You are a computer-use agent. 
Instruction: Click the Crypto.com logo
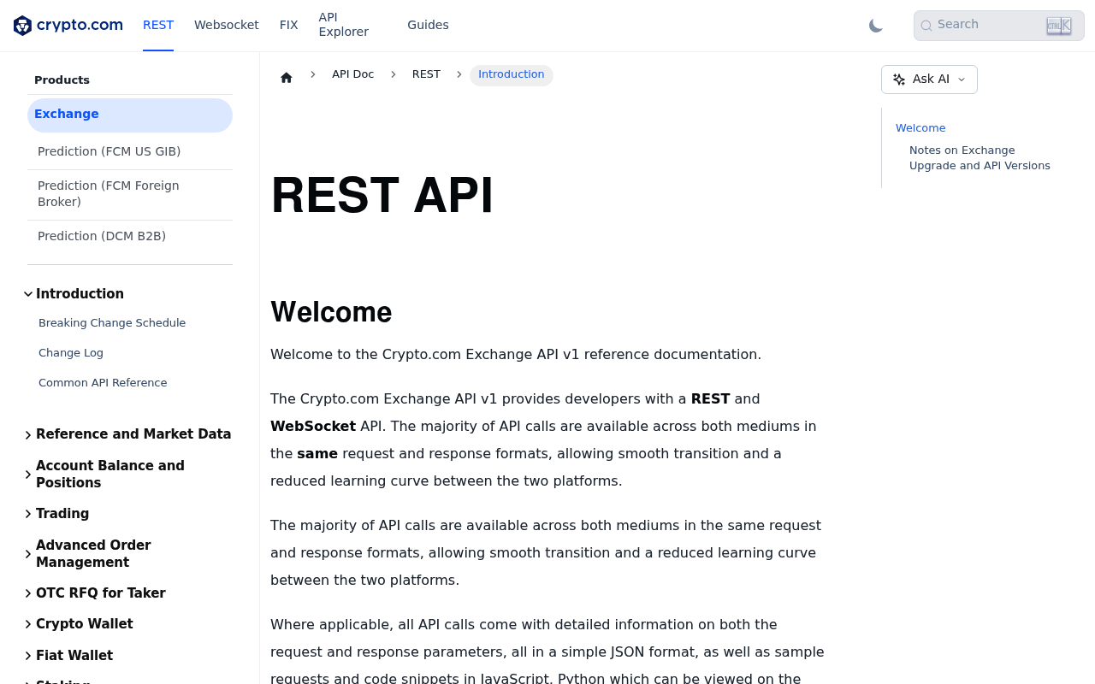(68, 26)
